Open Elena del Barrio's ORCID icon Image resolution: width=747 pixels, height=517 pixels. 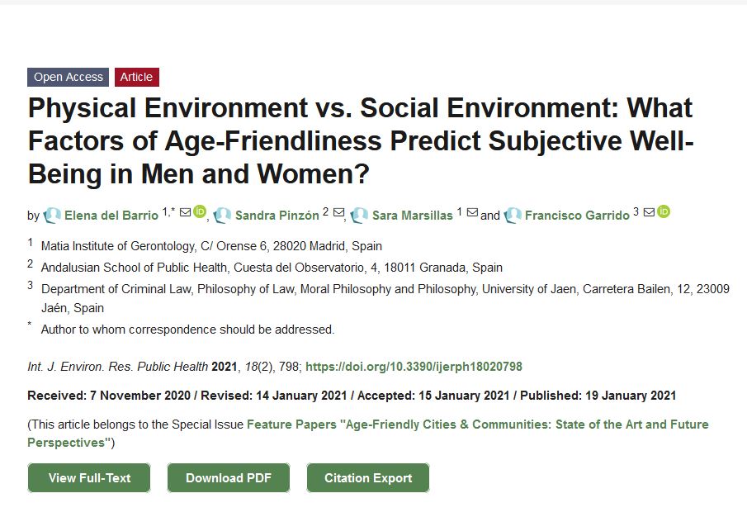tap(199, 212)
